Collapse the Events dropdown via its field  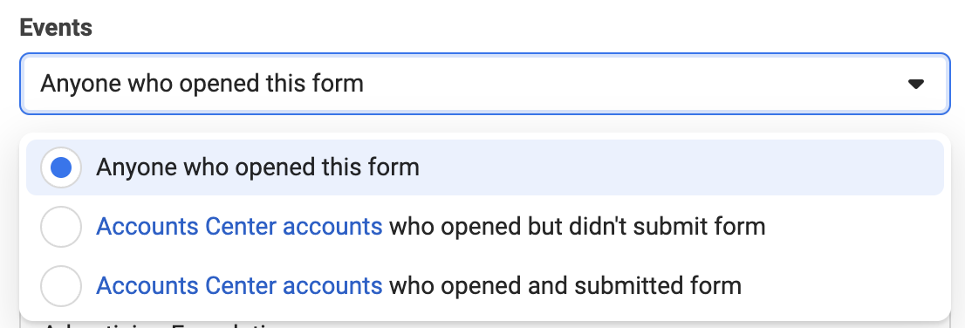pyautogui.click(x=485, y=84)
